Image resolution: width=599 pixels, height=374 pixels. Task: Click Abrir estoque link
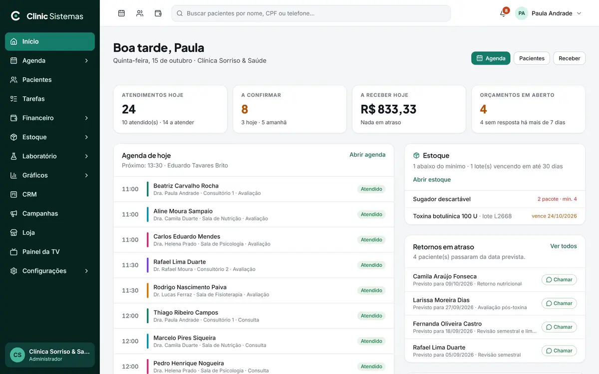coord(432,180)
